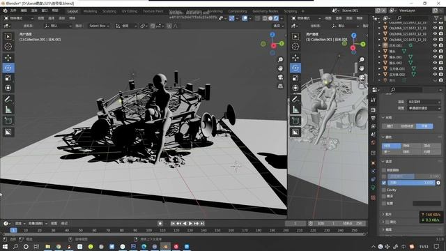Image resolution: width=446 pixels, height=251 pixels.
Task: Open the Material properties tab (checker sphere icon)
Action: pyautogui.click(x=374, y=197)
